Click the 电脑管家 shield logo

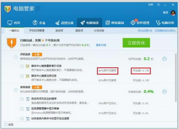(8, 9)
